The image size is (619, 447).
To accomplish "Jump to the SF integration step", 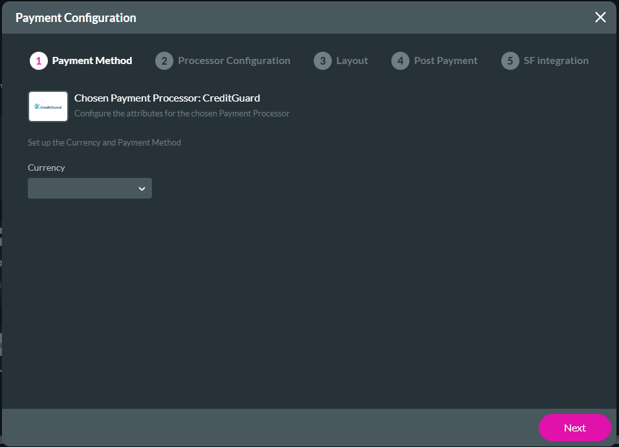I will pos(556,61).
